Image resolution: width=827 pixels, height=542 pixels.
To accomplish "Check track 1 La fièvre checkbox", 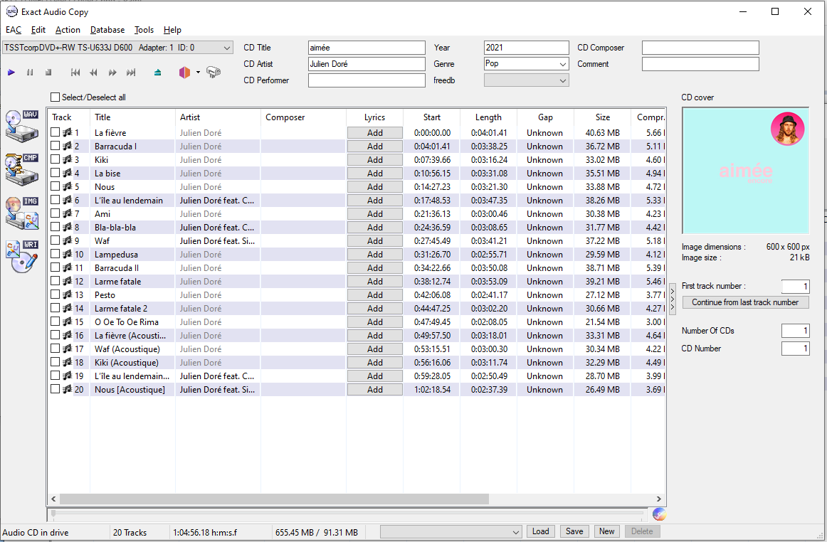I will (x=55, y=132).
